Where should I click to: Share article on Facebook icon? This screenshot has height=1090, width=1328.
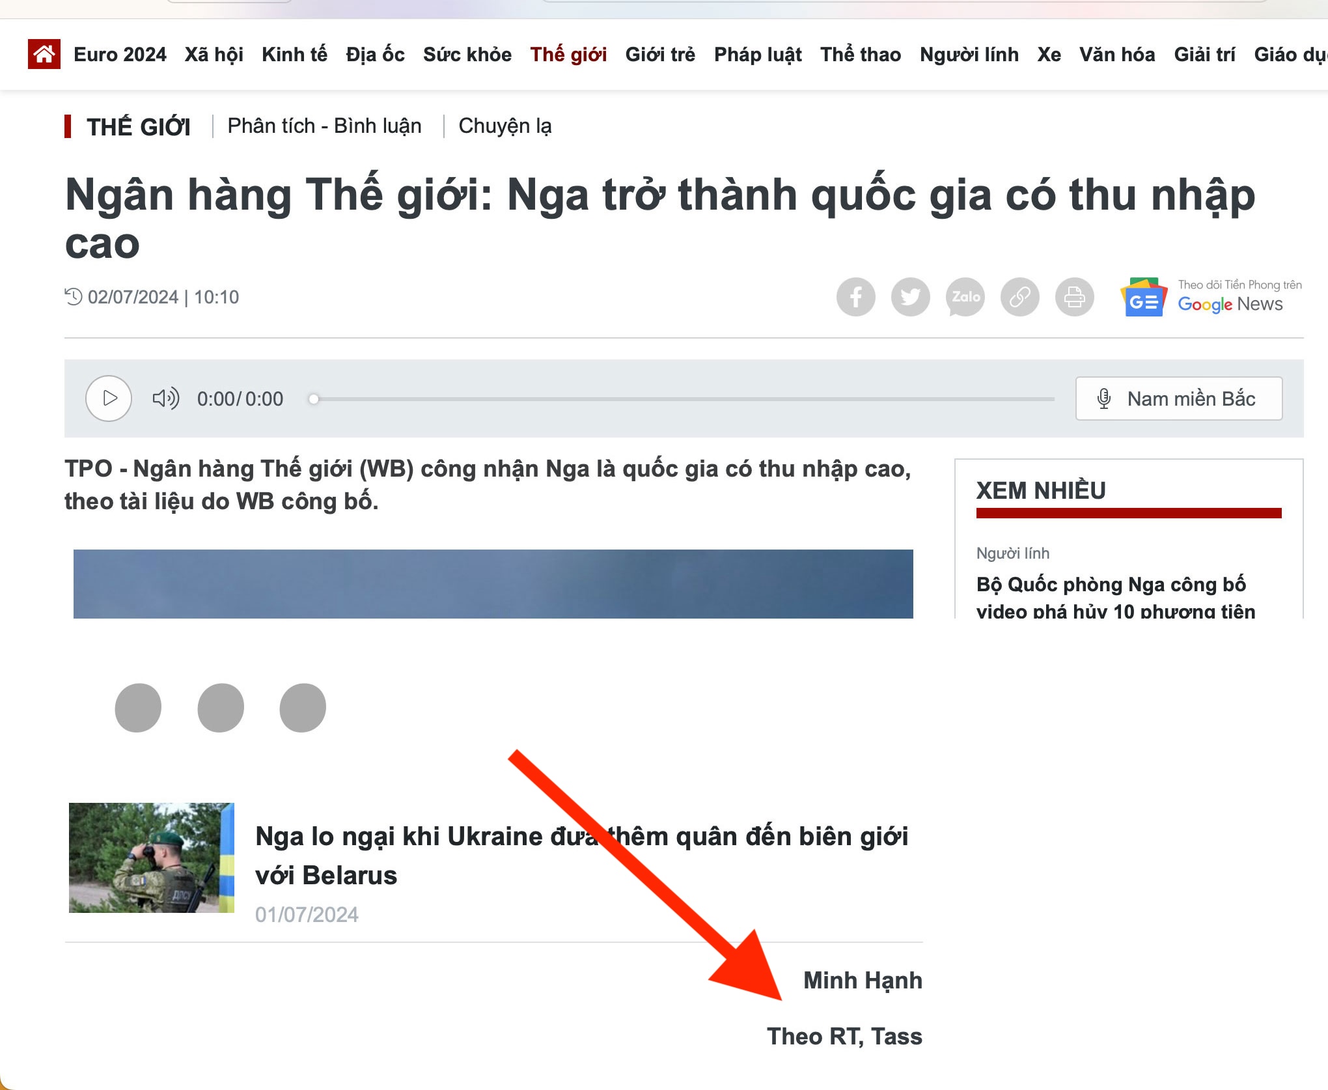855,298
